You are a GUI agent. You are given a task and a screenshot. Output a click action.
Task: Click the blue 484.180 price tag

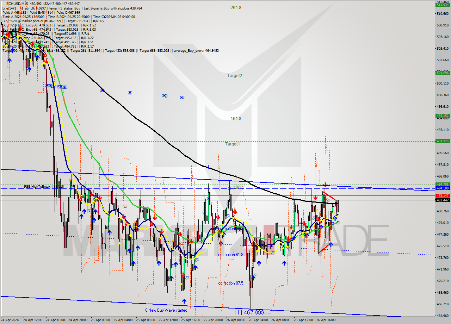click(x=443, y=188)
